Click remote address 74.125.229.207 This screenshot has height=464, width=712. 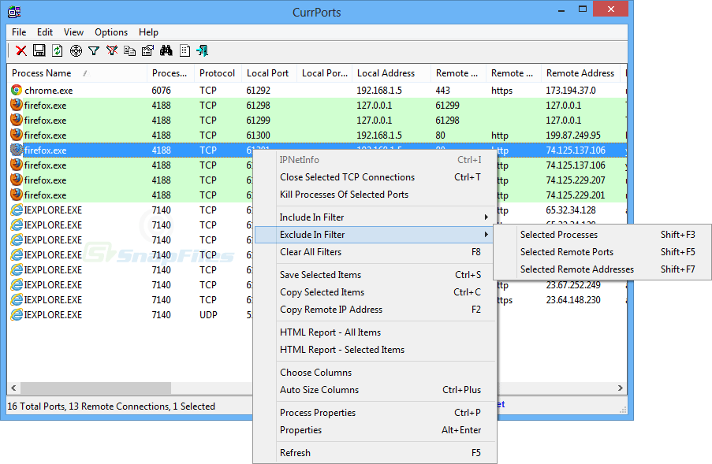click(x=576, y=180)
